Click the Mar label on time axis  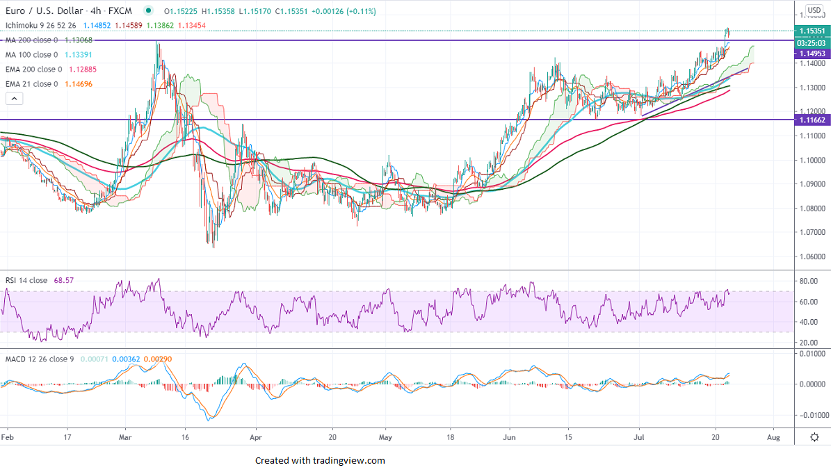[125, 437]
